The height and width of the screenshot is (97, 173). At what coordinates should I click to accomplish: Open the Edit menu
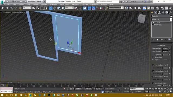pyautogui.click(x=8, y=5)
